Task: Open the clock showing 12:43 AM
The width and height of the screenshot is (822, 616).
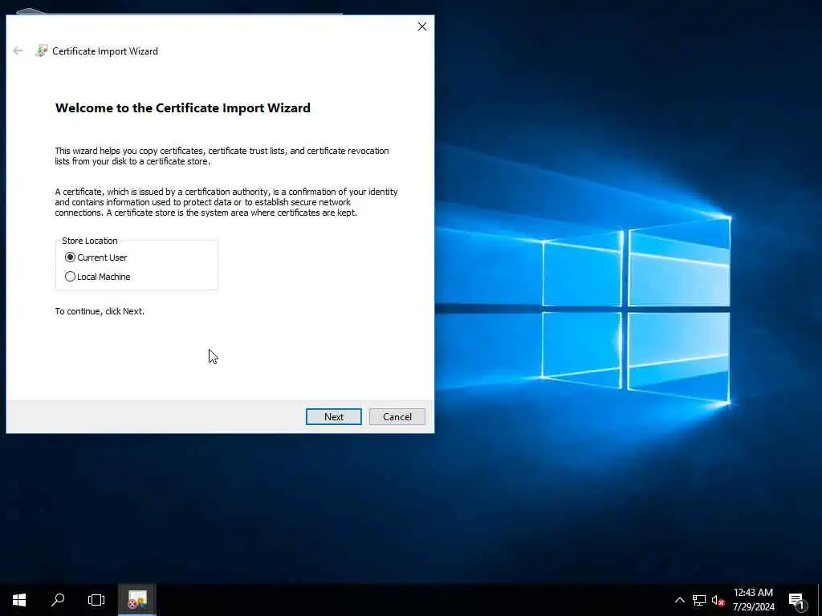Action: 753,600
